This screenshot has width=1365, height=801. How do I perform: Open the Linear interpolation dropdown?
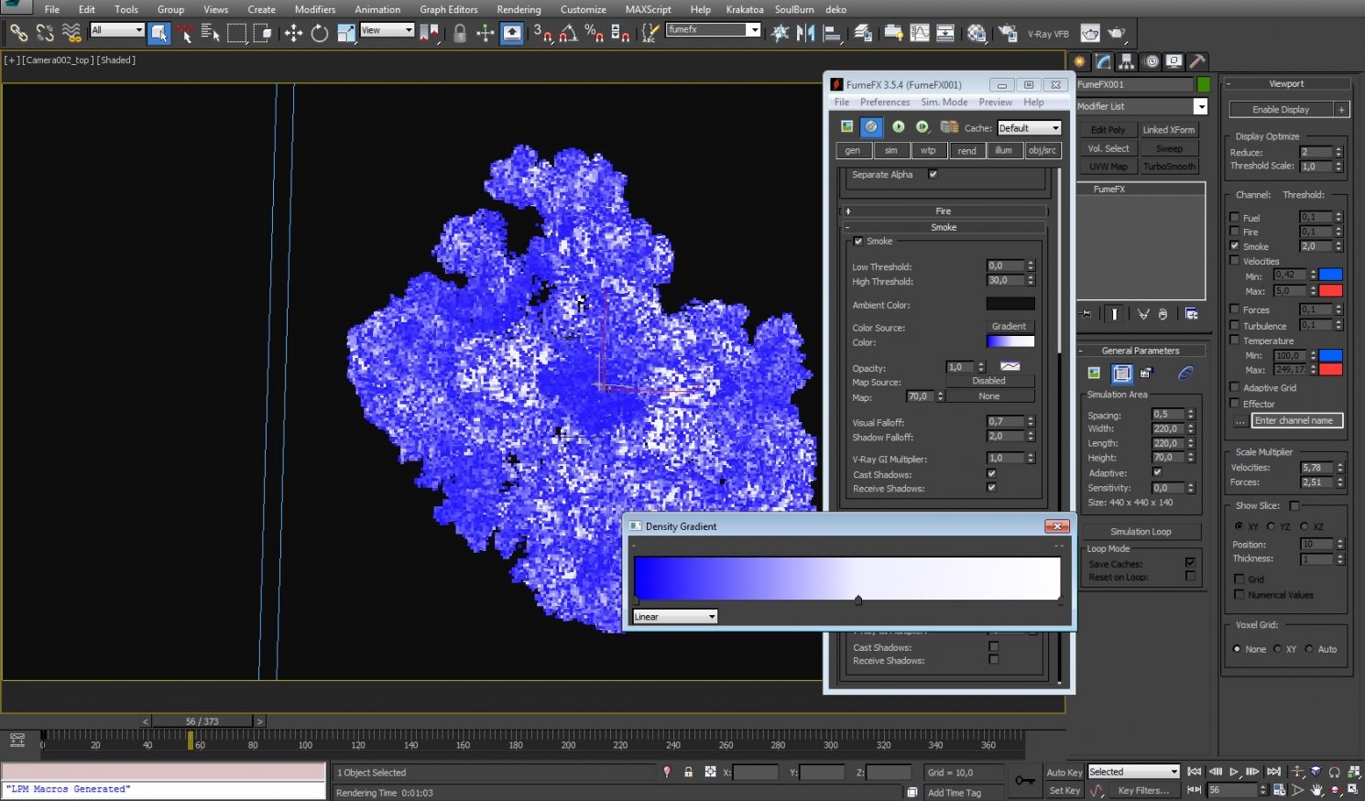[x=673, y=616]
